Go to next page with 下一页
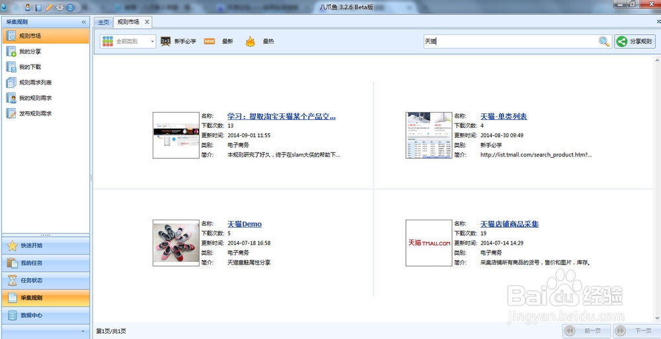Viewport: 661px width, 339px height. pos(636,331)
